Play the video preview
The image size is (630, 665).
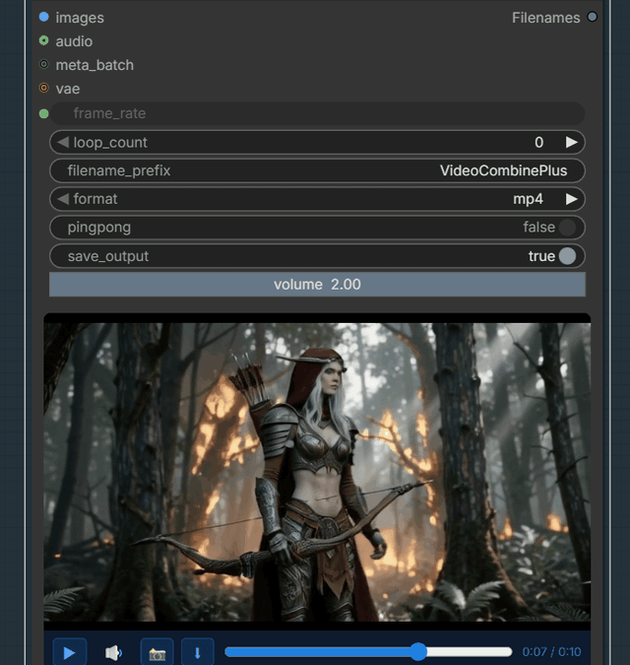(x=70, y=652)
